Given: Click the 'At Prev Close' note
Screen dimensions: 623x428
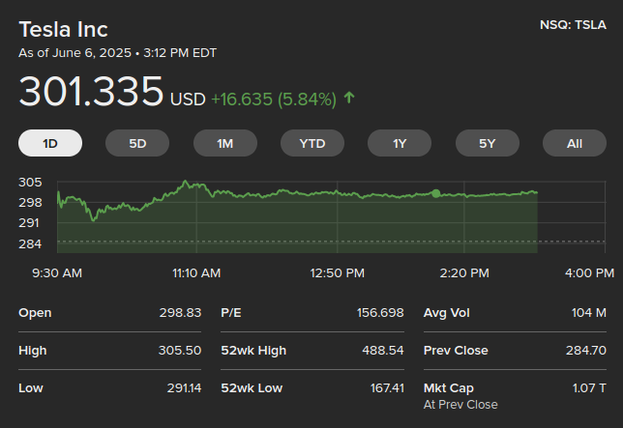Looking at the screenshot, I should coord(460,405).
